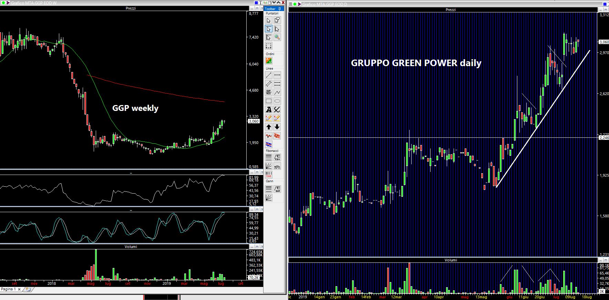Choose the FIBO extension tool
The image size is (609, 300).
point(277,157)
